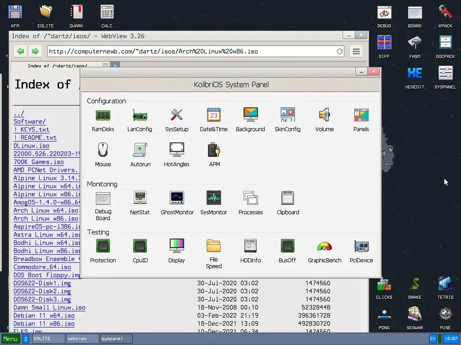The height and width of the screenshot is (345, 461).
Task: Open CALC calculator desktop icon
Action: point(107,12)
